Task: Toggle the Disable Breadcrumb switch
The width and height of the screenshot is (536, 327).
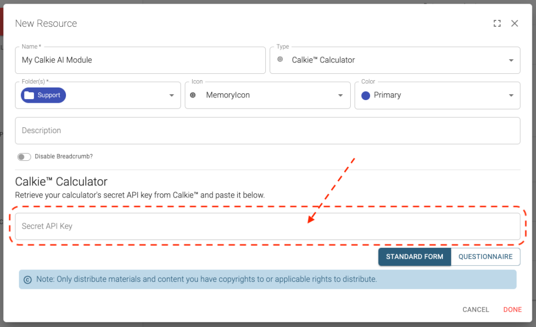Action: pyautogui.click(x=24, y=157)
